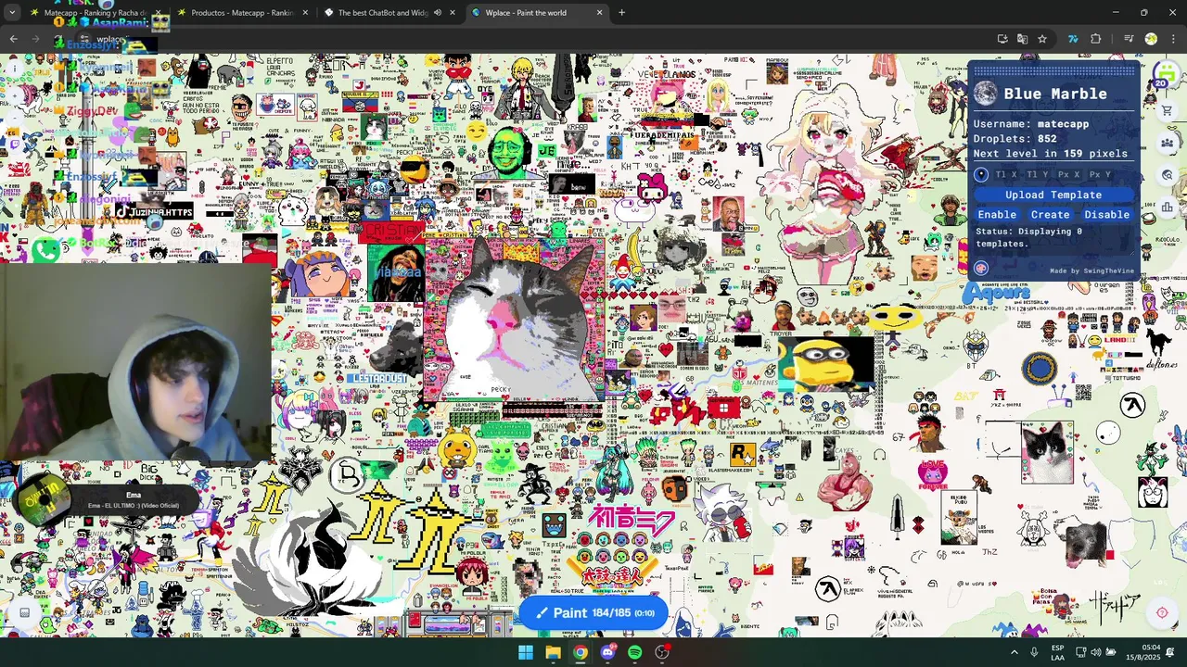Mute the ChatBot tab audio speaker icon
Viewport: 1187px width, 667px height.
(x=437, y=13)
